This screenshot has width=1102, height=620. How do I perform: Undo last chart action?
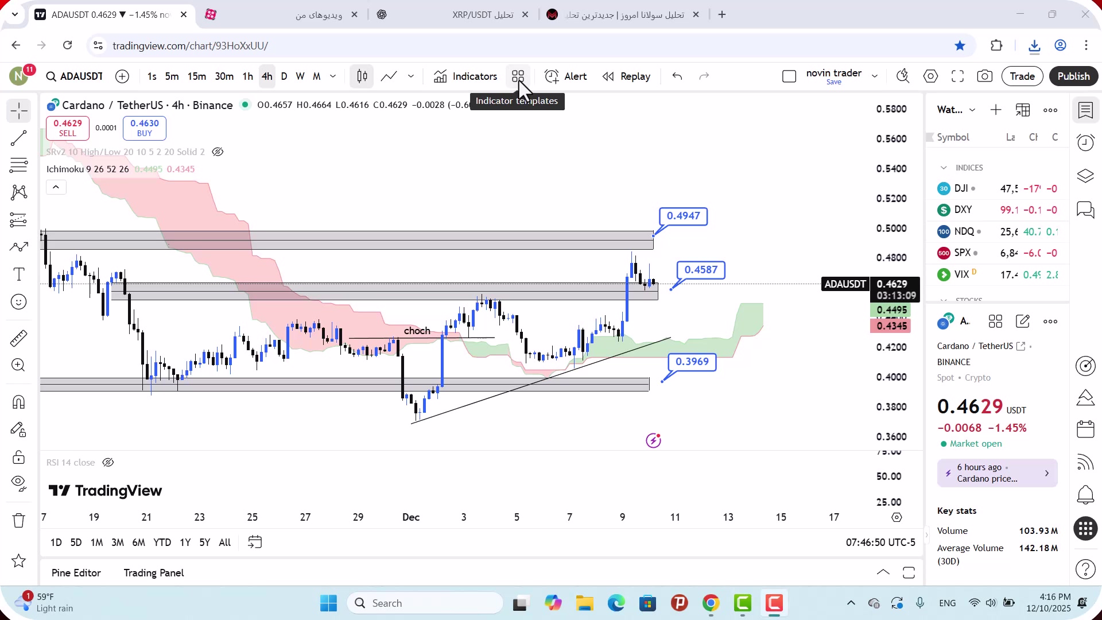678,76
